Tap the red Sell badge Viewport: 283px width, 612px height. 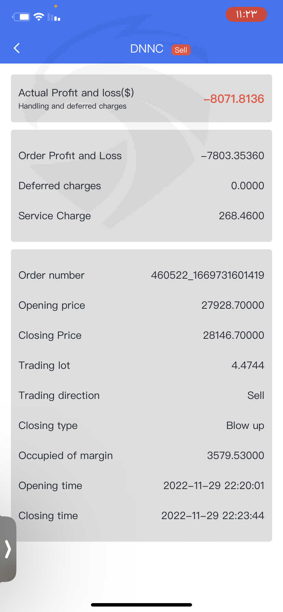181,50
